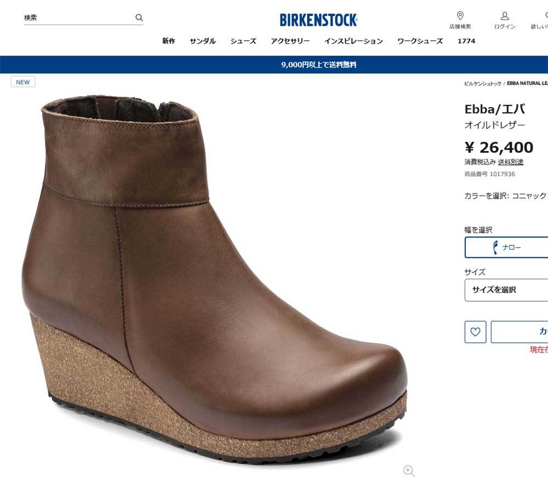Click the 送料別途 shipping link

[x=511, y=162]
